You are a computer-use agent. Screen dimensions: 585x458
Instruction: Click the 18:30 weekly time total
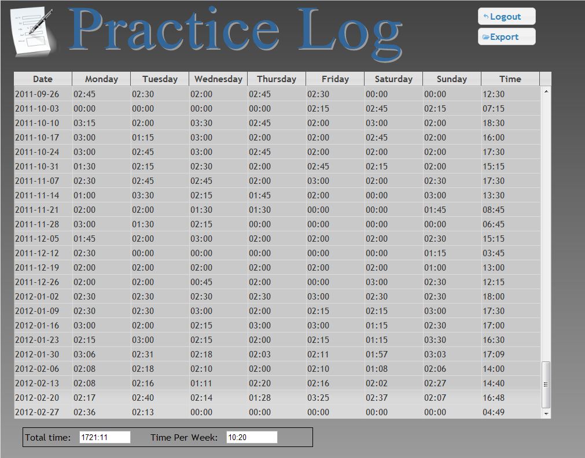pyautogui.click(x=494, y=123)
